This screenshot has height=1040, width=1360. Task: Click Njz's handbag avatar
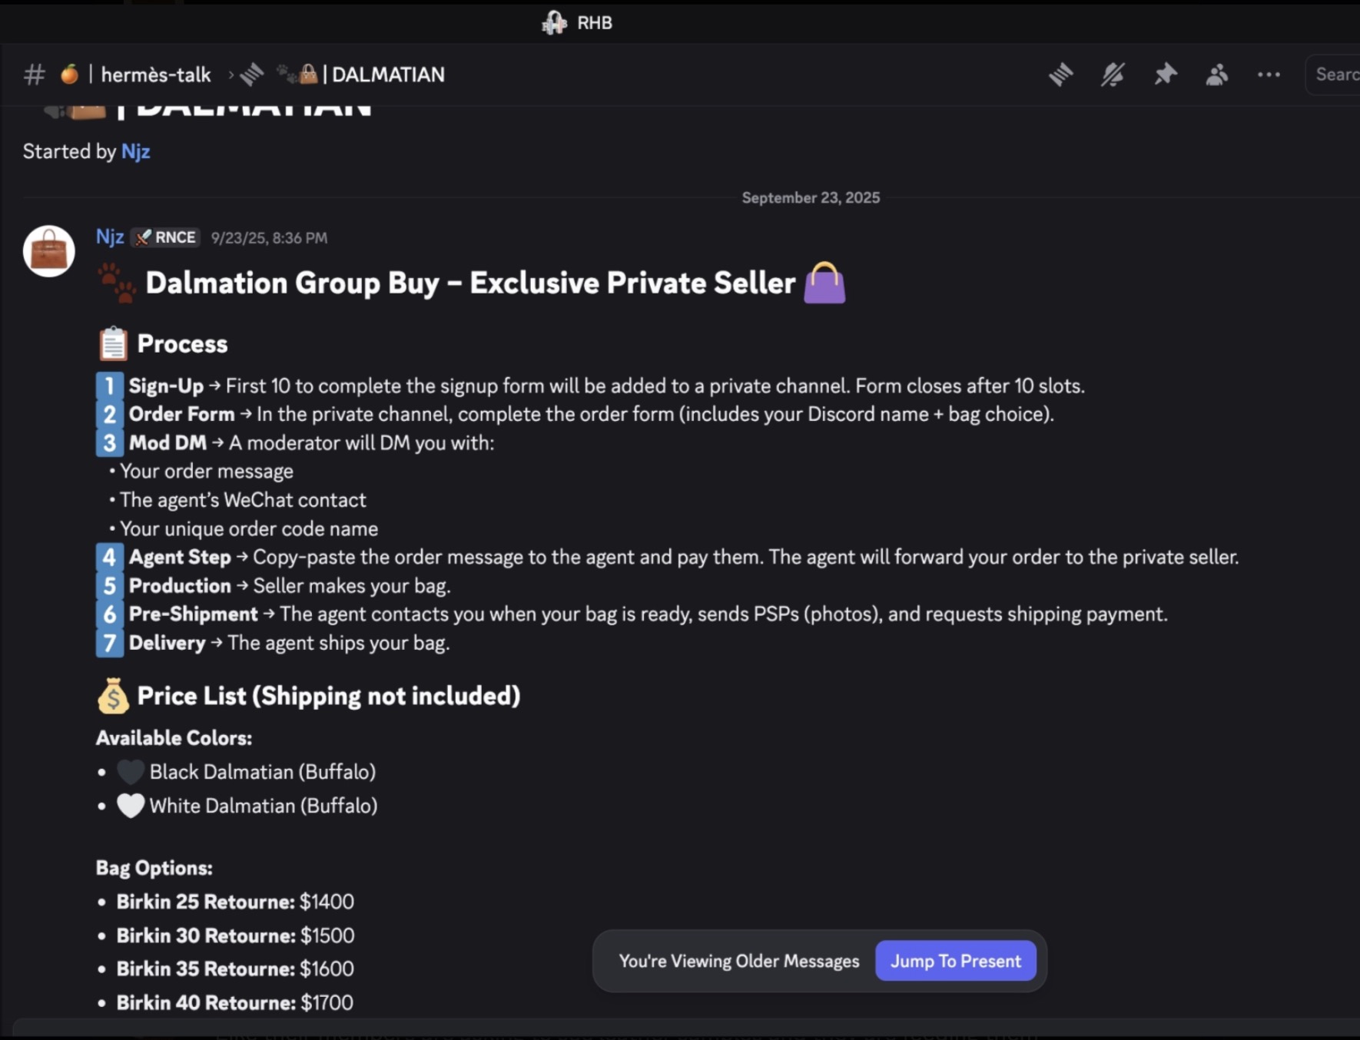point(49,251)
